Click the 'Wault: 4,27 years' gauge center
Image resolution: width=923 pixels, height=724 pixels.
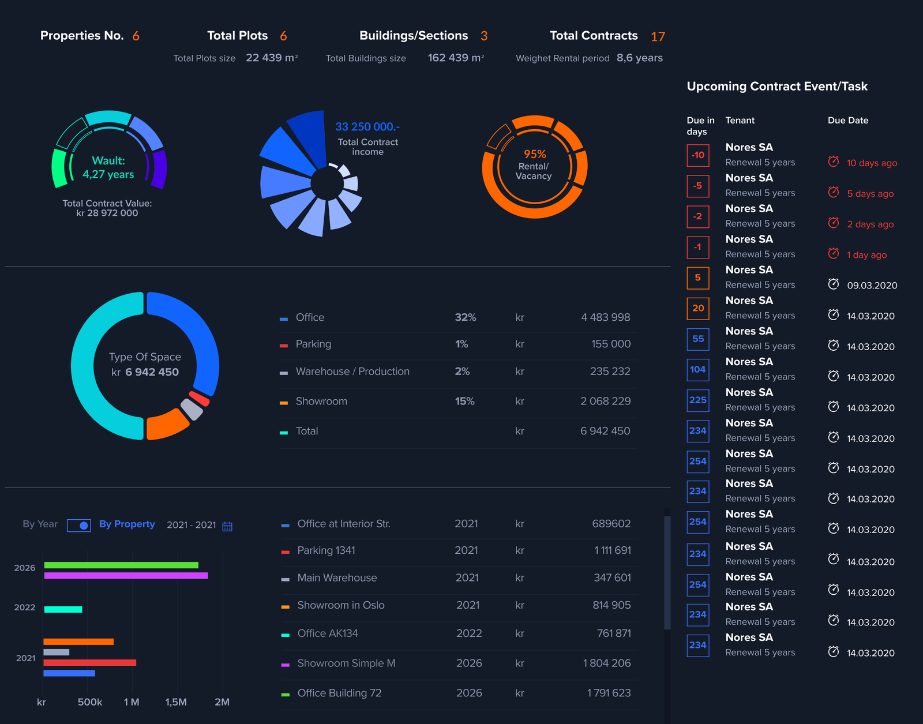click(108, 167)
